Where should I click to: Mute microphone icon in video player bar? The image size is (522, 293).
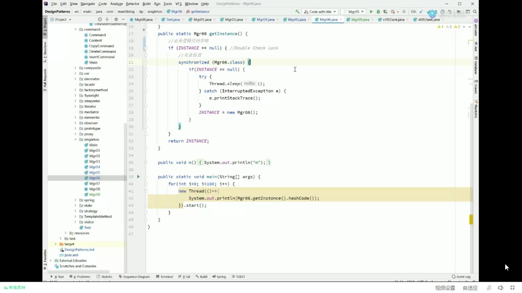(x=489, y=288)
